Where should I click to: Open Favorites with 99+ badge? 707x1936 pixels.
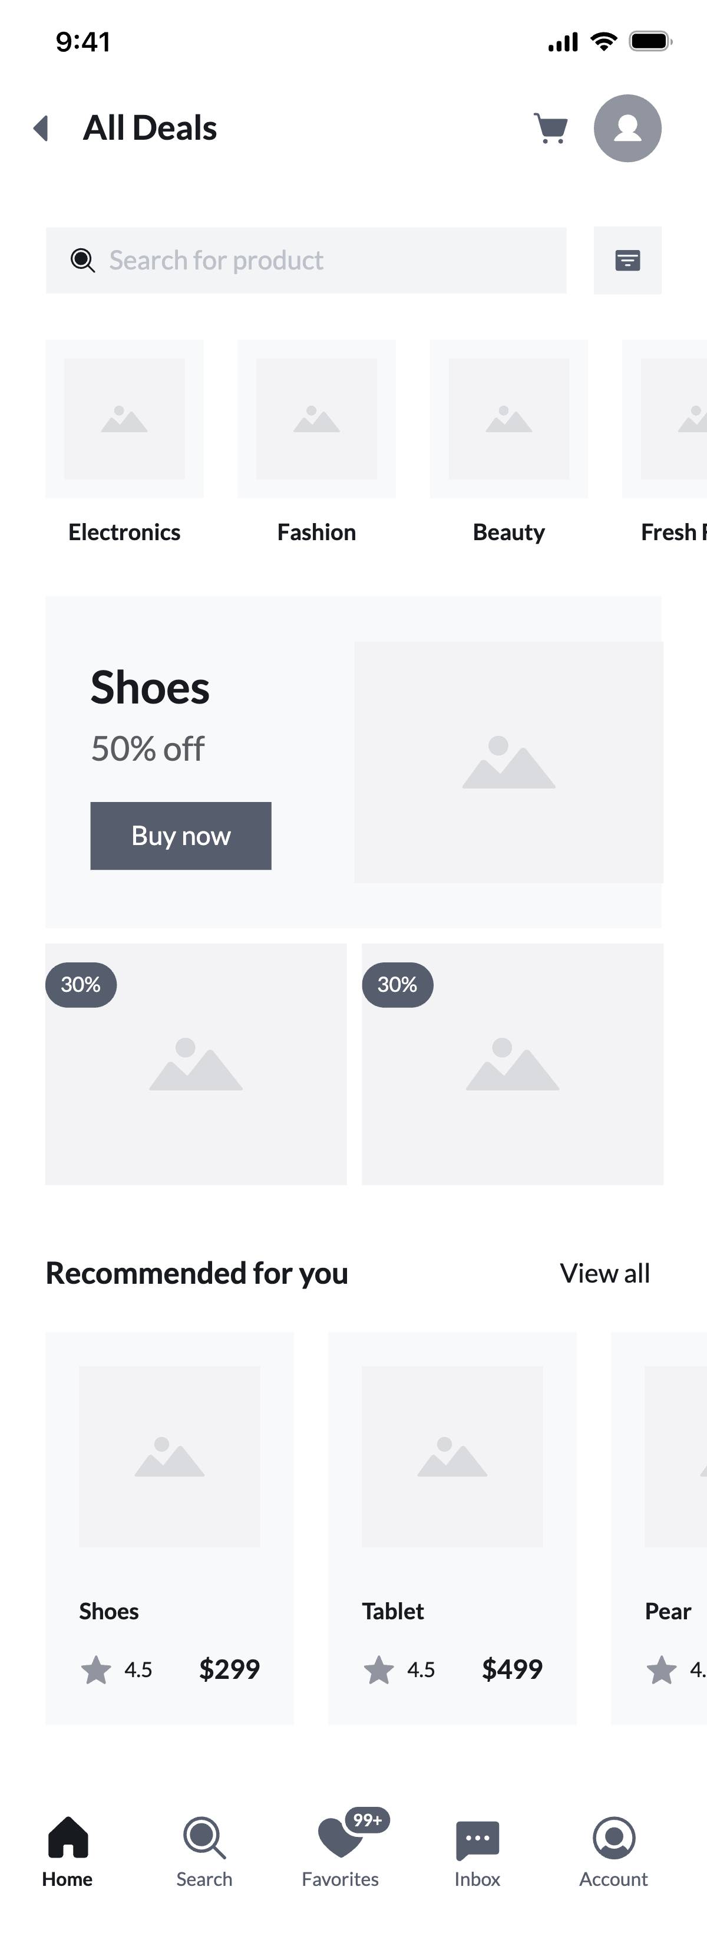click(341, 1851)
